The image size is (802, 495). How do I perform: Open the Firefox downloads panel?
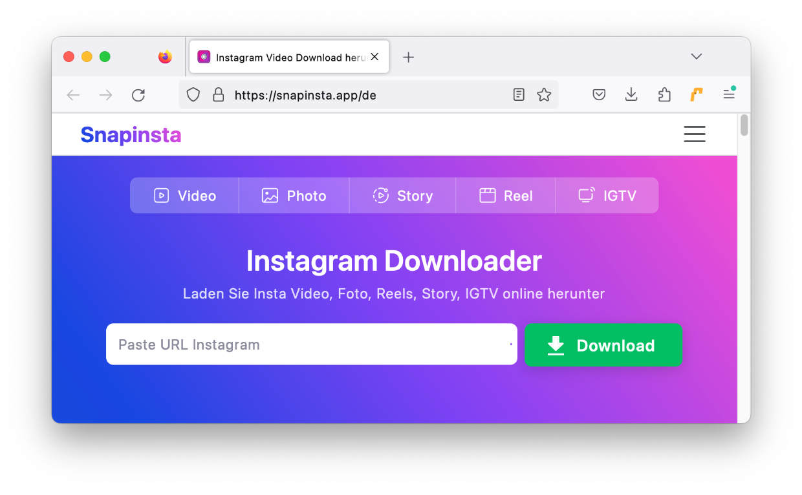coord(631,95)
